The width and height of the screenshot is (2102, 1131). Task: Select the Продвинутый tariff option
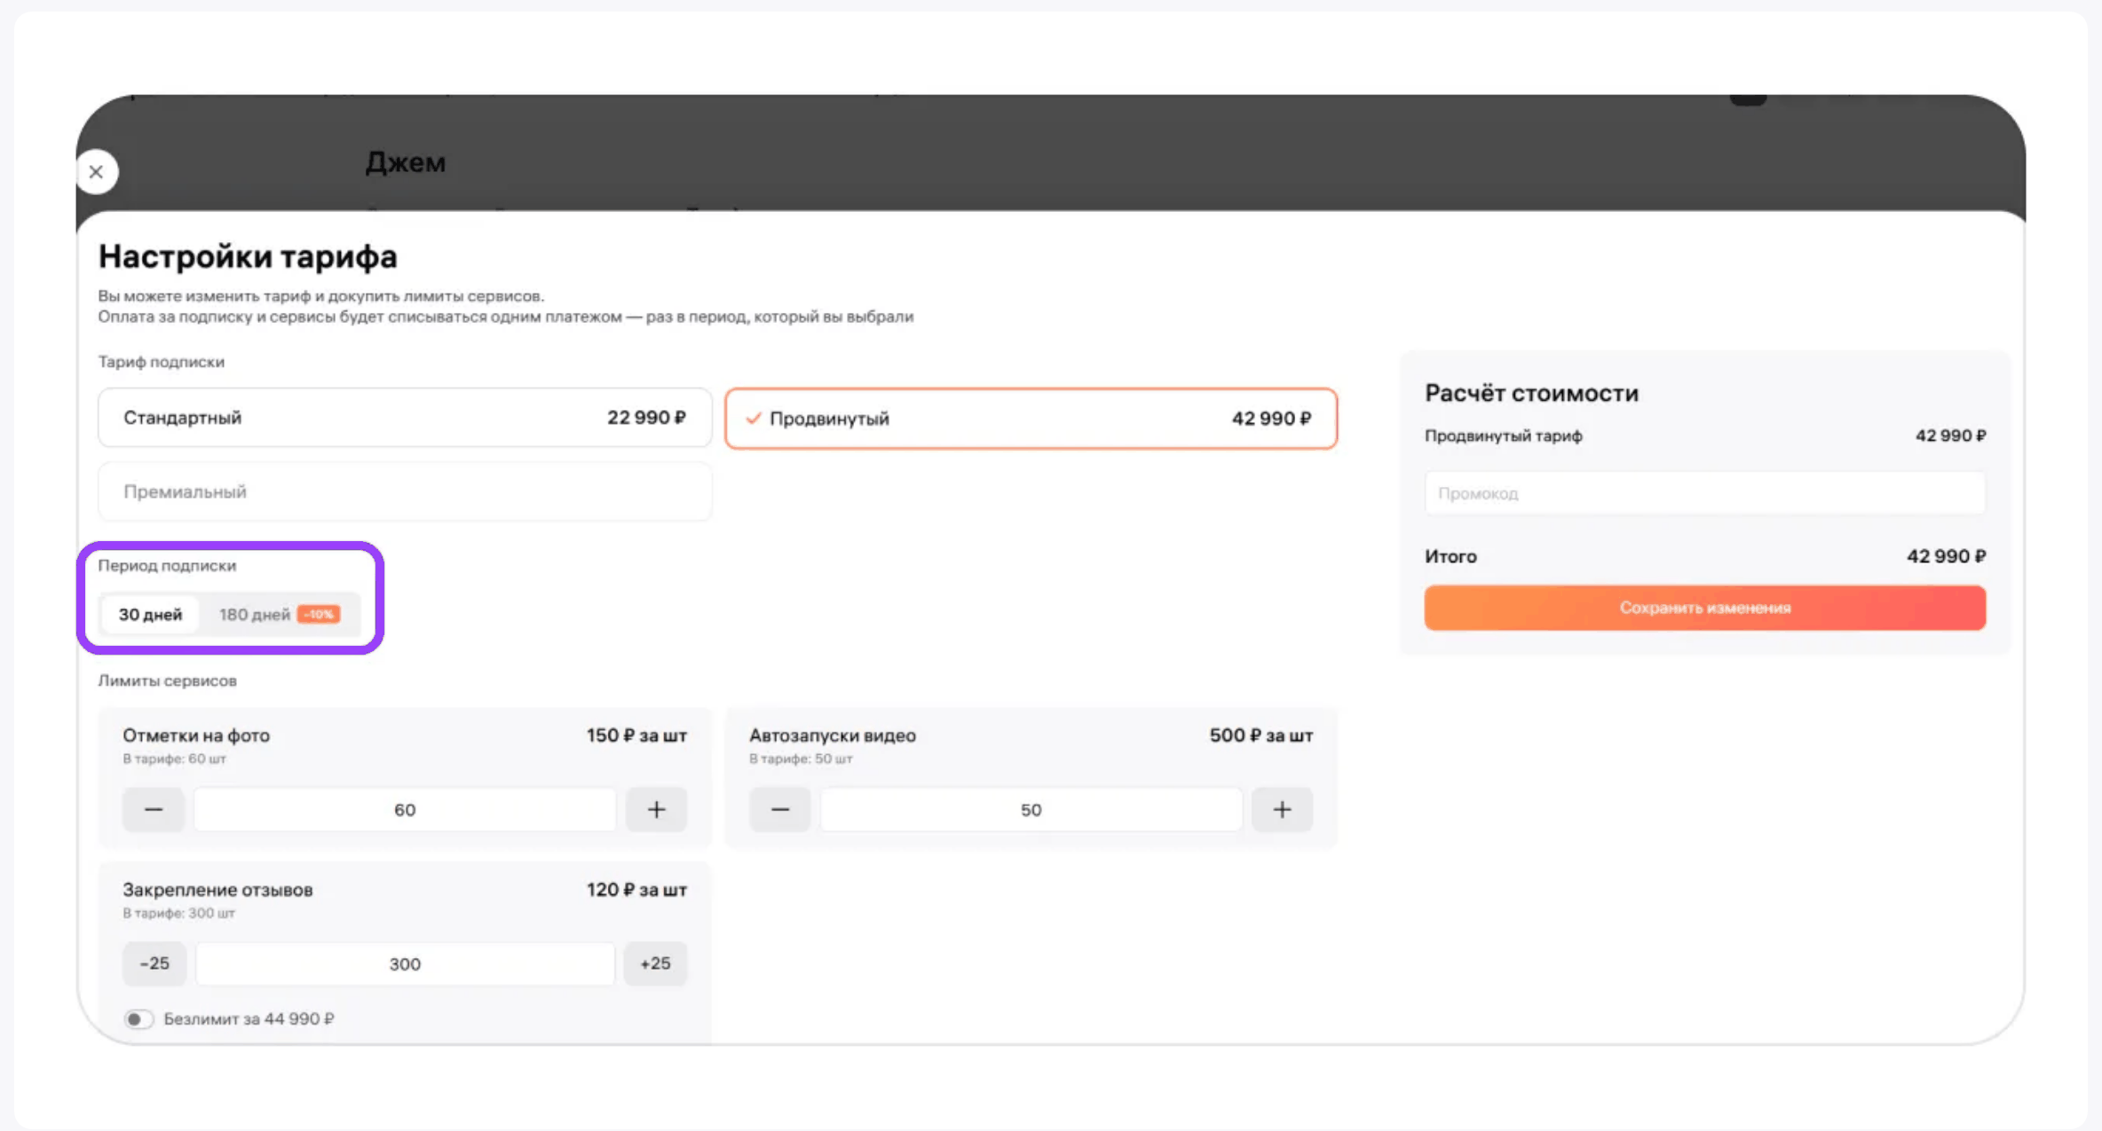pos(1031,419)
